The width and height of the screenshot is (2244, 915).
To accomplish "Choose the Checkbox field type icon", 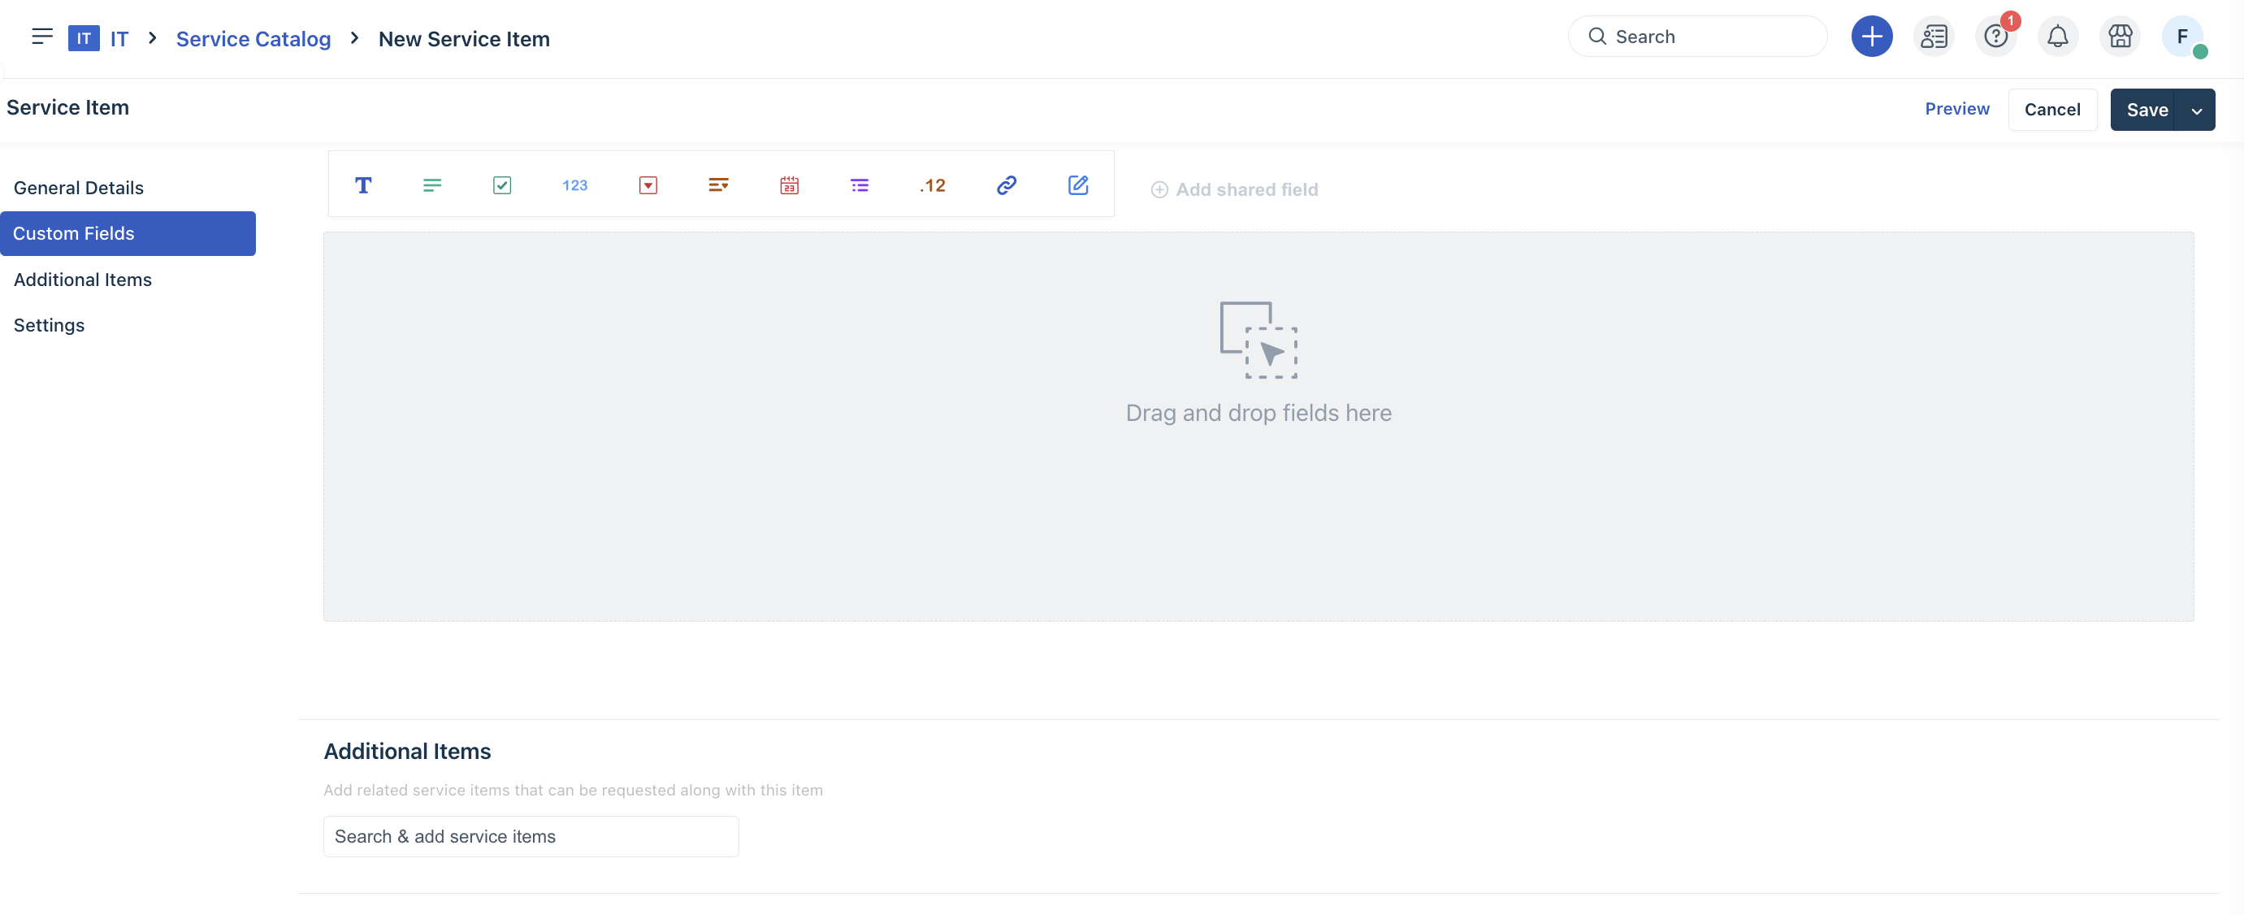I will [x=502, y=184].
